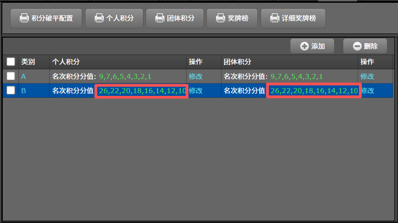The width and height of the screenshot is (398, 223).
Task: Toggle the select-all checkbox in header
Action: (11, 61)
